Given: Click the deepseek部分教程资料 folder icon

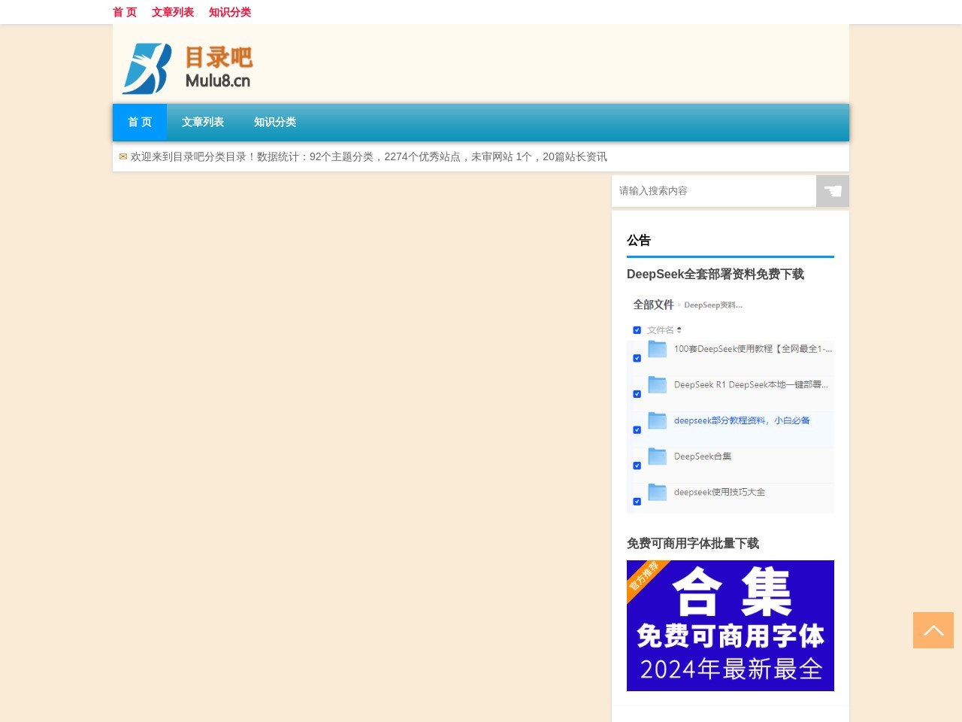Looking at the screenshot, I should click(x=657, y=420).
